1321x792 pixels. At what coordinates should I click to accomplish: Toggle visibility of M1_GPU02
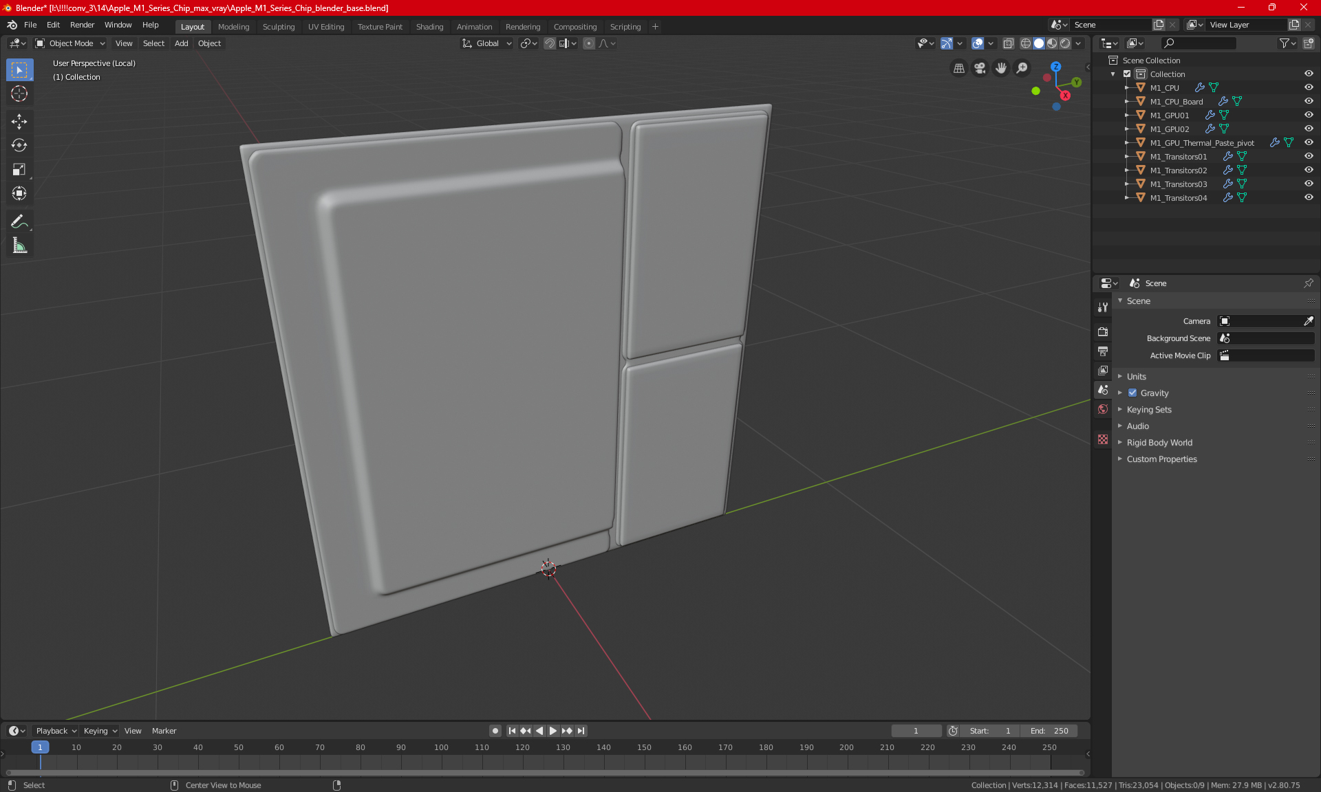[1309, 129]
